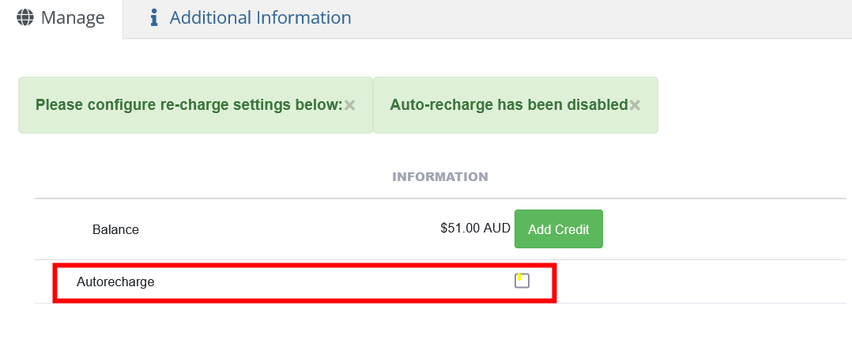Image resolution: width=852 pixels, height=340 pixels.
Task: Click the Balance label
Action: [115, 229]
